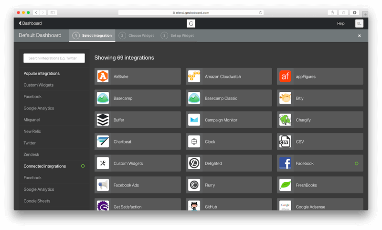Choose the Buffer integration label
Viewport: 382px width, 230px height.
[118, 120]
